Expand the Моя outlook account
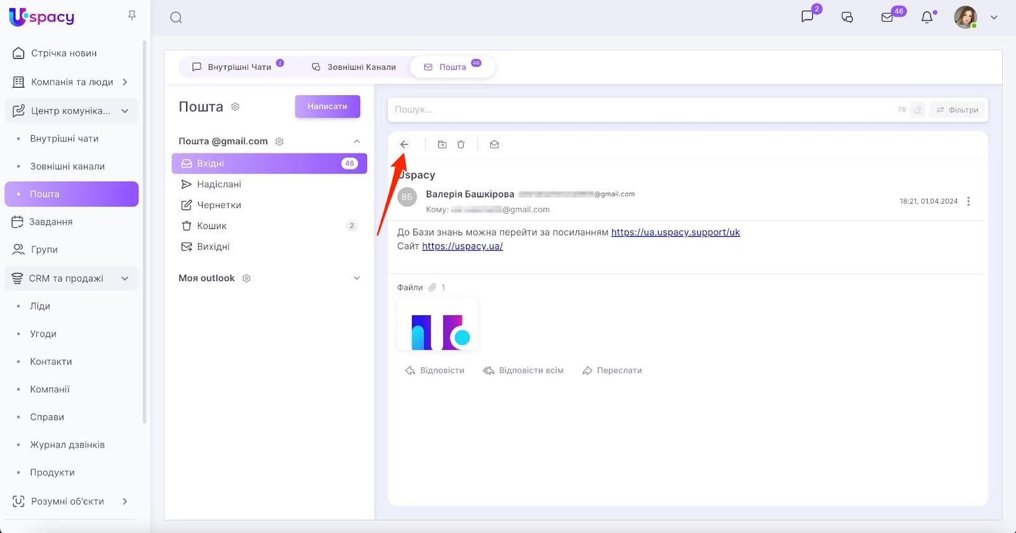This screenshot has width=1016, height=533. 357,279
